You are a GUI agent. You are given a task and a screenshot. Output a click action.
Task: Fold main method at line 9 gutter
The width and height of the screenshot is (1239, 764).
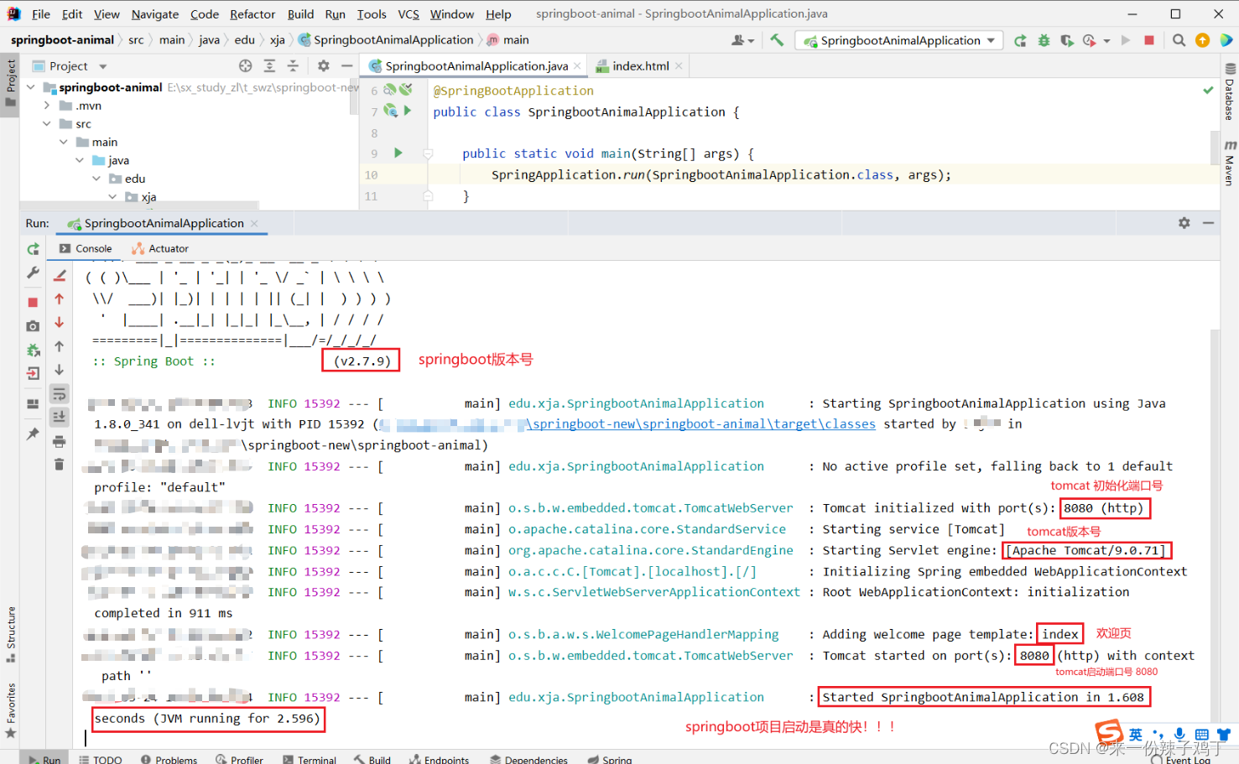click(428, 154)
